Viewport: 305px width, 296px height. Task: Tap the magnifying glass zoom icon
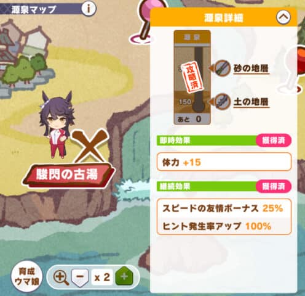click(x=61, y=277)
